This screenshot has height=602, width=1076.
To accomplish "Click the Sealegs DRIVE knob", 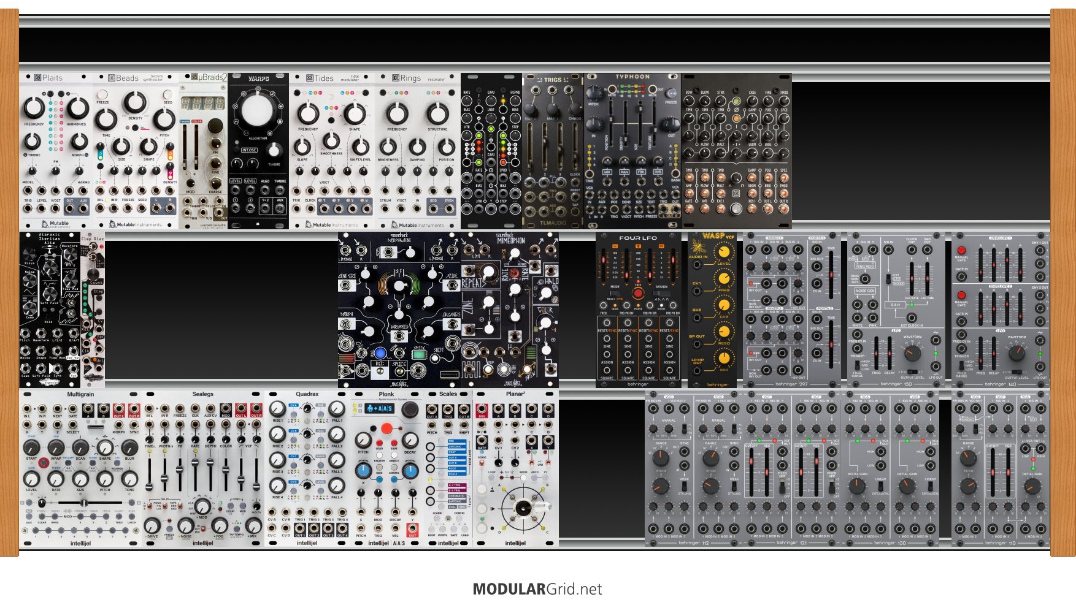I will [x=152, y=525].
